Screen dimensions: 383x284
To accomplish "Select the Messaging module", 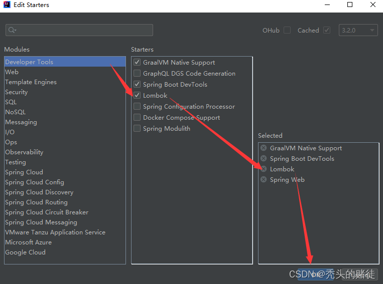I will [65, 122].
